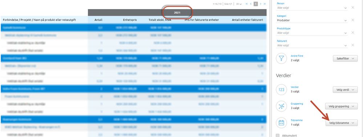This screenshot has width=363, height=137.
Task: Click the Person field label
Action: pyautogui.click(x=281, y=4)
